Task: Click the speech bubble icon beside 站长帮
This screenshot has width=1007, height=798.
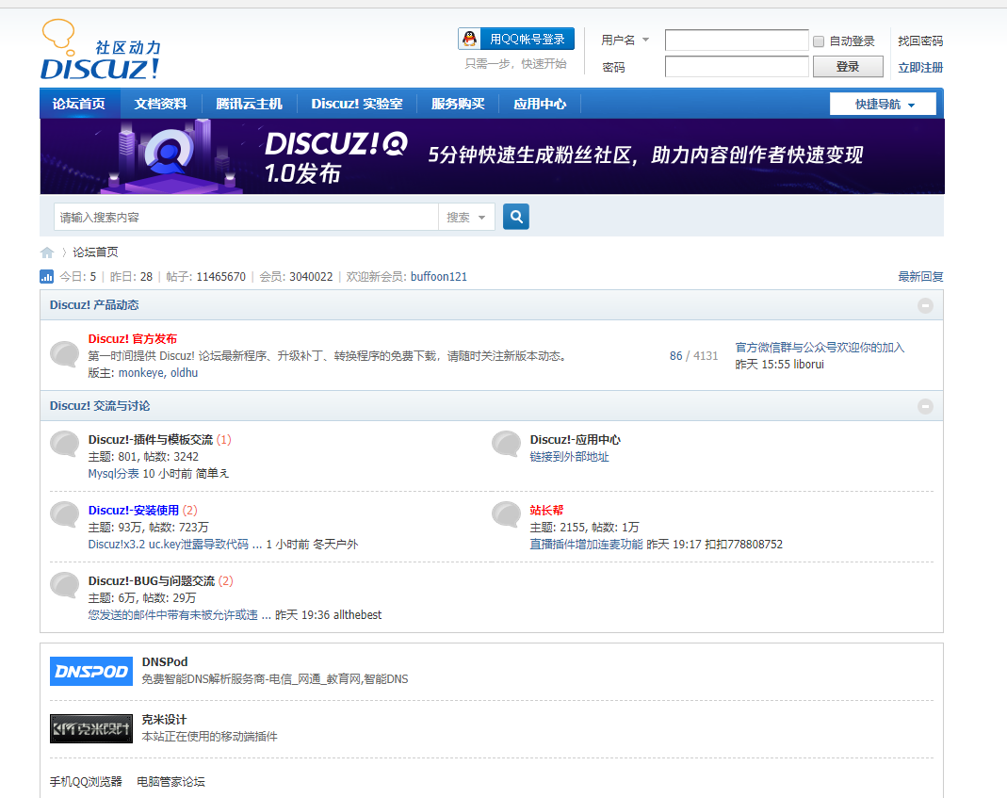Action: (x=506, y=514)
